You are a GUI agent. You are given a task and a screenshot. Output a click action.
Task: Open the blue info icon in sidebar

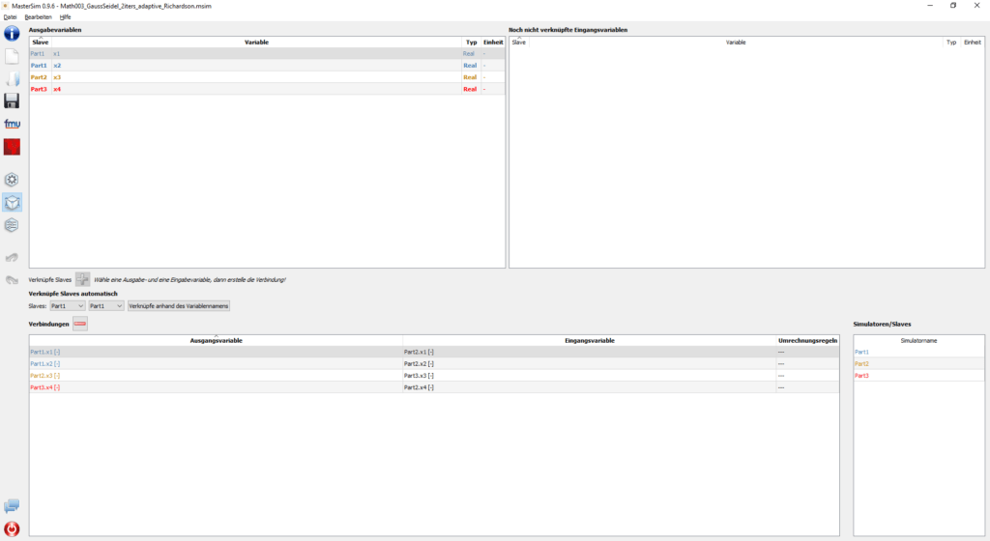click(x=12, y=34)
